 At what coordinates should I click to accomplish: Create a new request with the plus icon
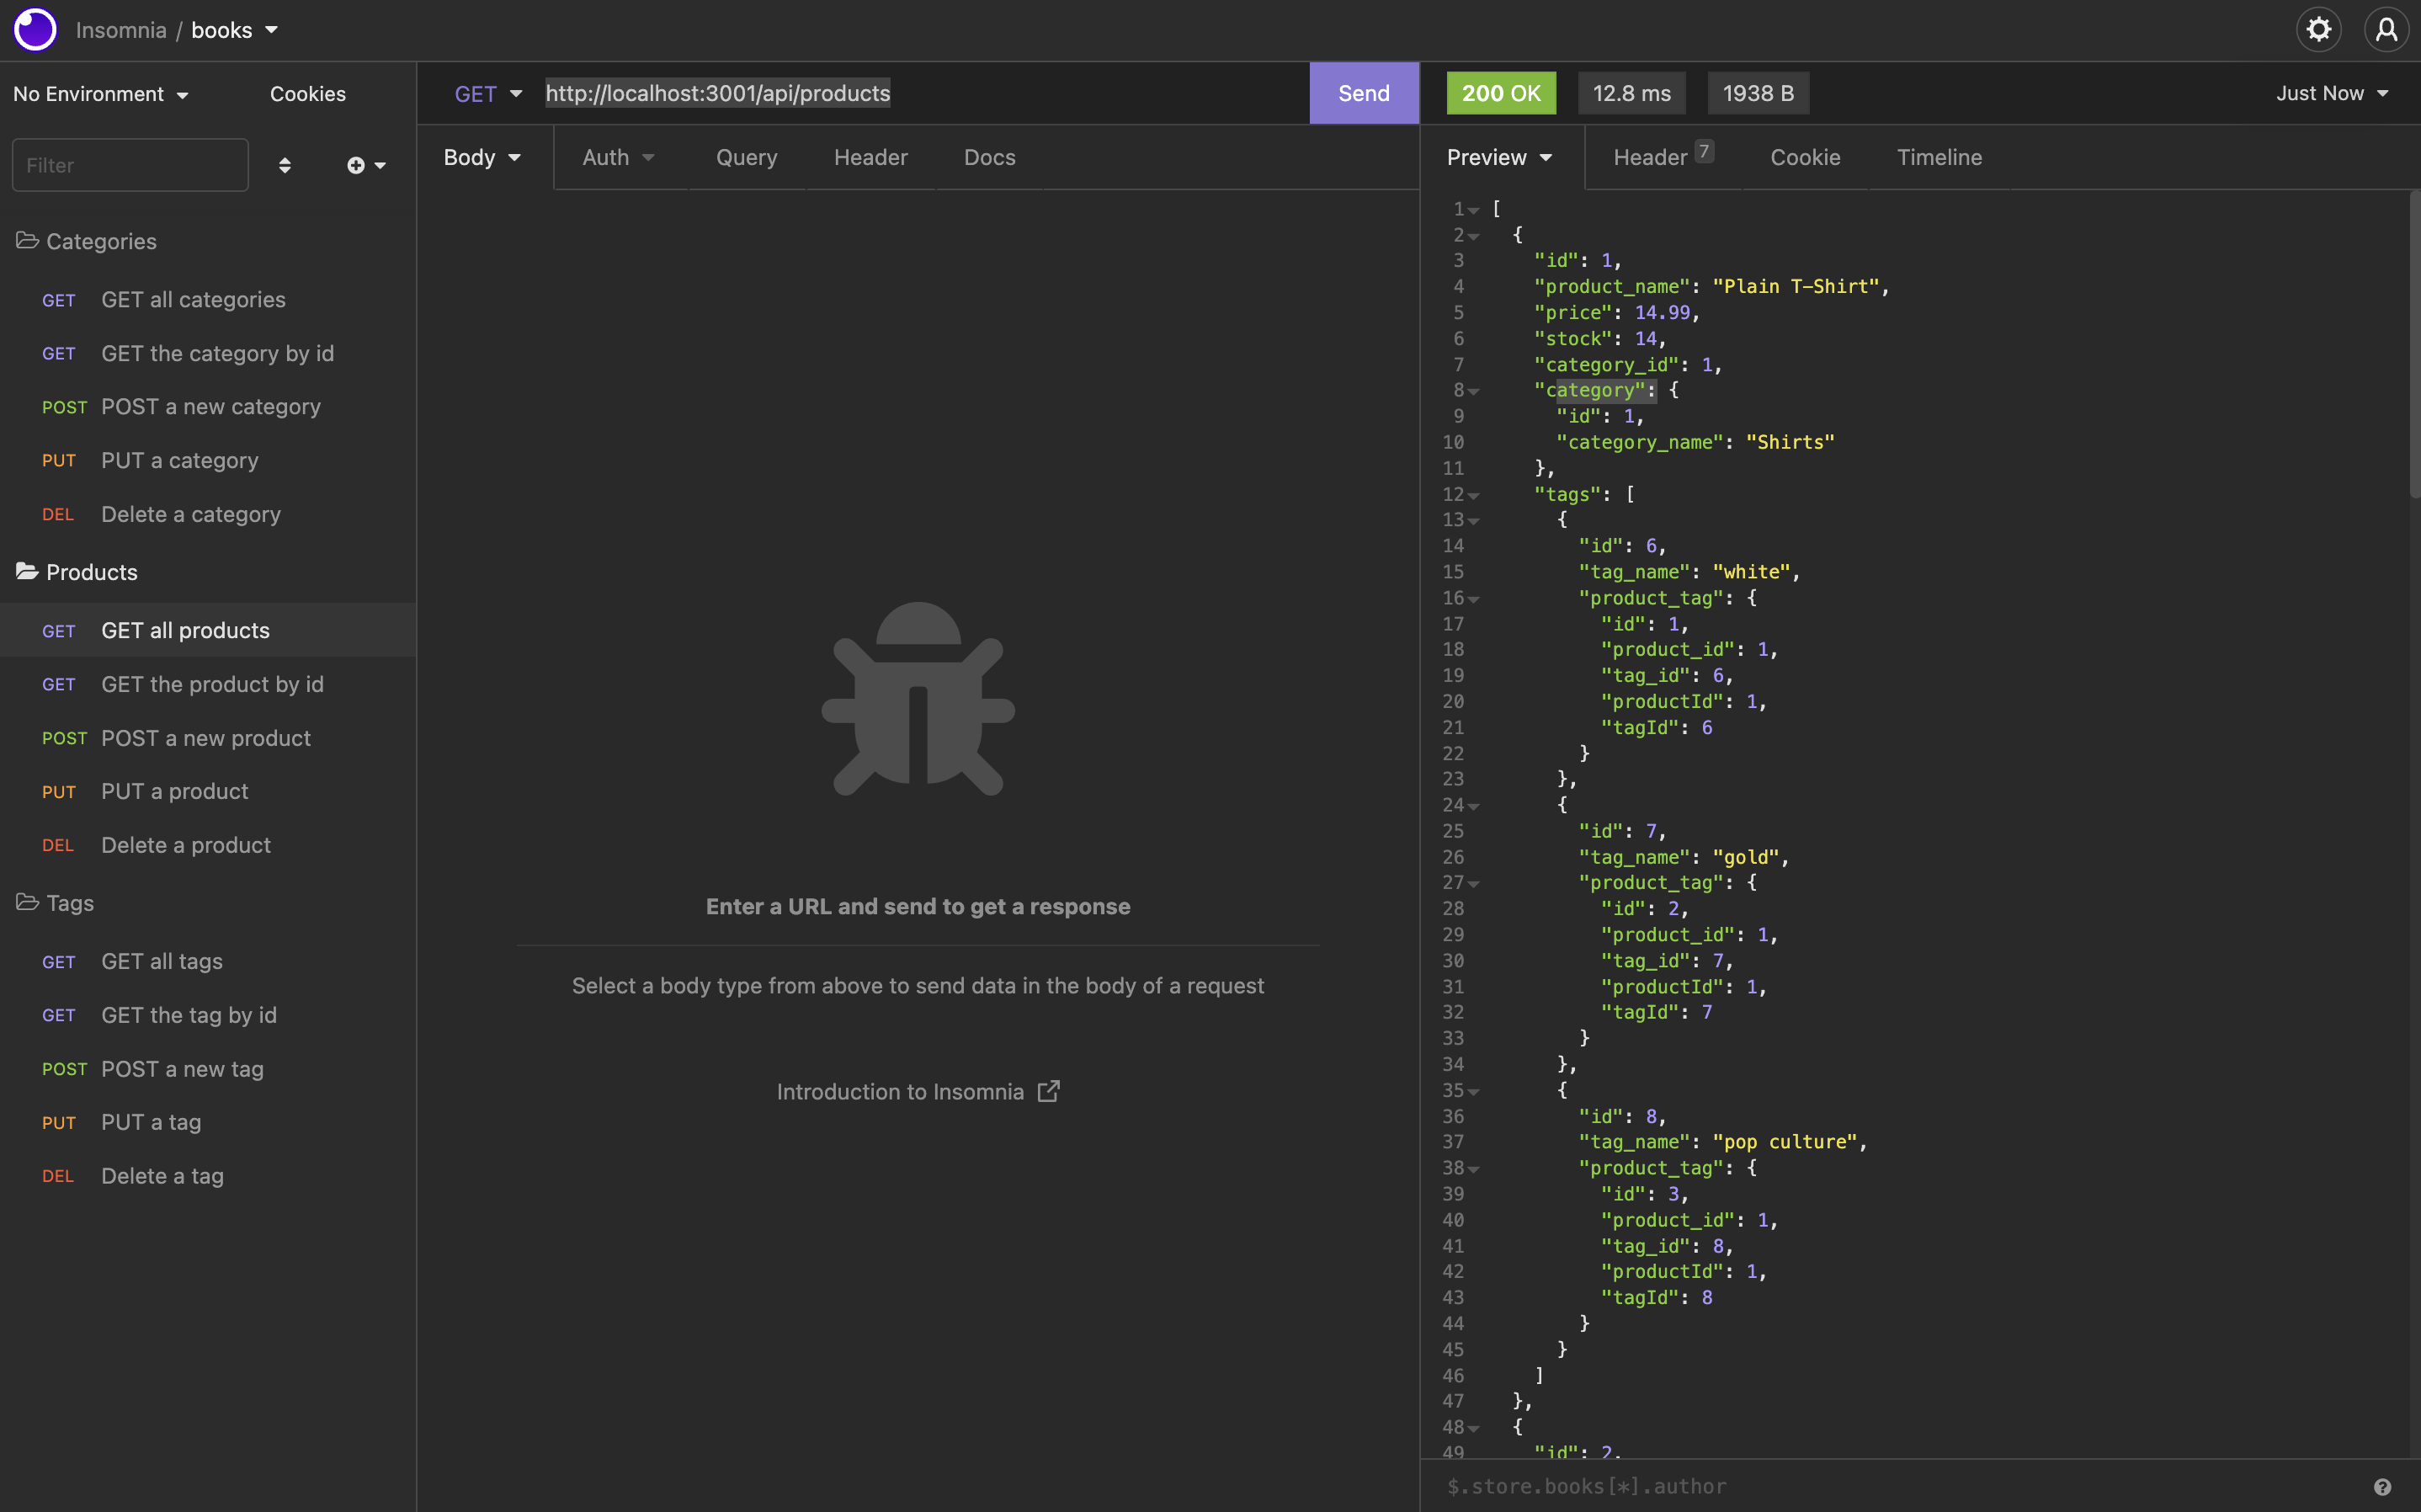pyautogui.click(x=356, y=165)
